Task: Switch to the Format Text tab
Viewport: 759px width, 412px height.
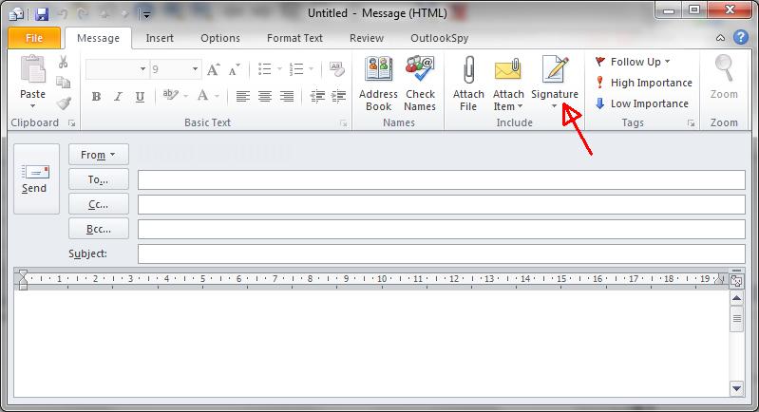Action: 294,38
